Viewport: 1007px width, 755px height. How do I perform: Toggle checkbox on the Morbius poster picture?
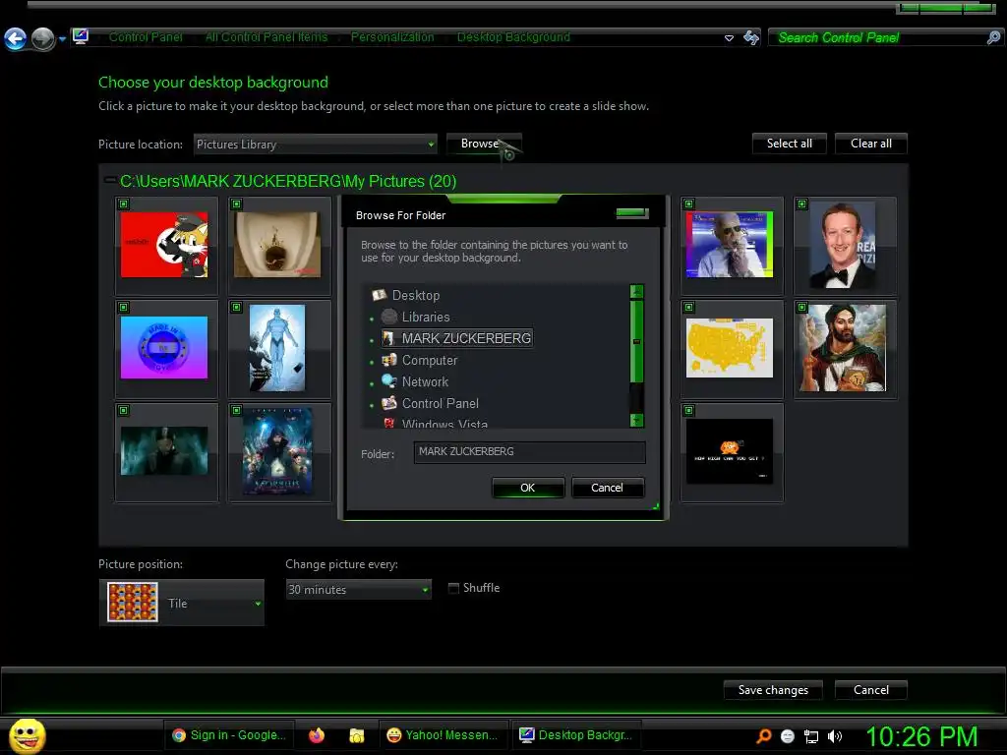236,410
